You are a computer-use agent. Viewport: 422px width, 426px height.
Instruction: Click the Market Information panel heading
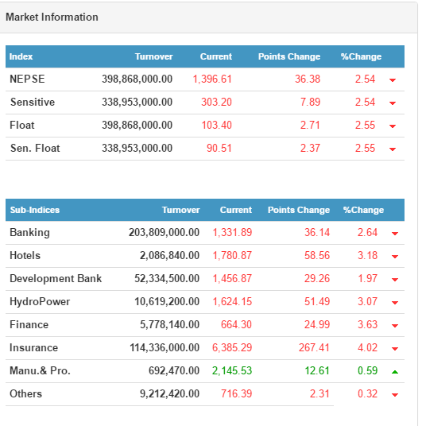[52, 17]
